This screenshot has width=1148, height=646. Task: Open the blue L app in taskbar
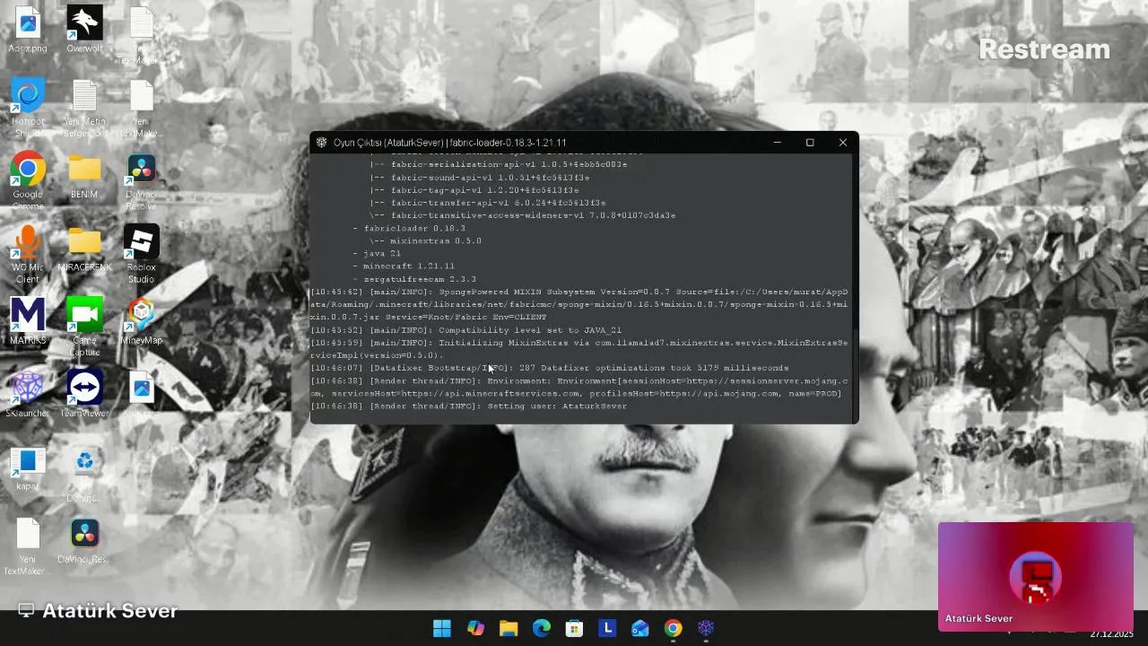point(607,628)
